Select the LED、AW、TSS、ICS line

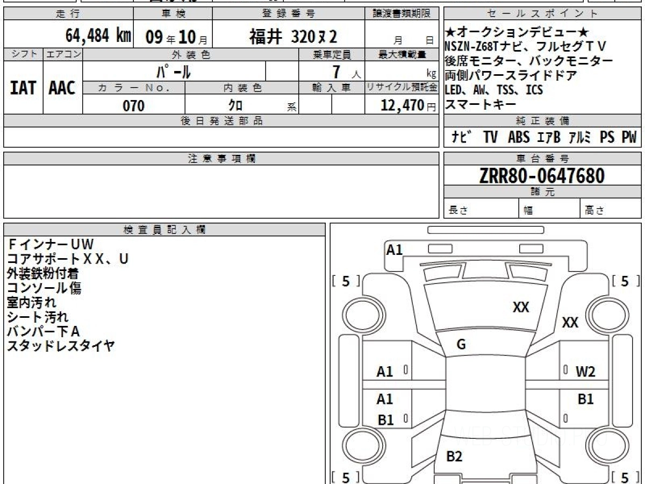(x=494, y=90)
